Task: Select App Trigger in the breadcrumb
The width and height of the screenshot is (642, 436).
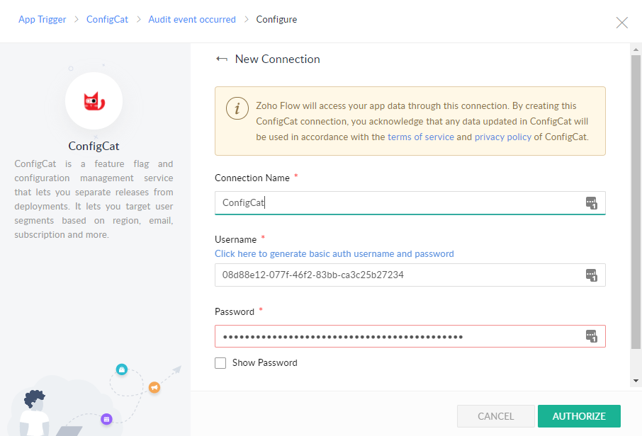Action: coord(42,19)
